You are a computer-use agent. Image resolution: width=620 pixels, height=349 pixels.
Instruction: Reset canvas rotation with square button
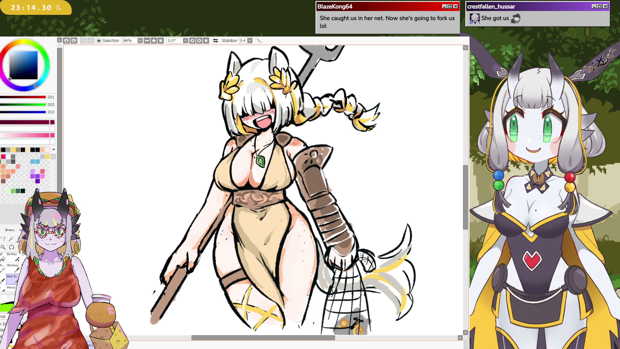(206, 41)
